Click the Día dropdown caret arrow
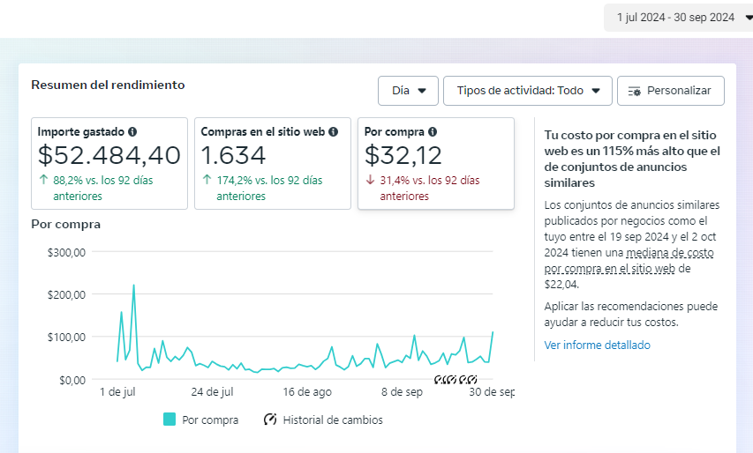The width and height of the screenshot is (753, 453). tap(422, 91)
